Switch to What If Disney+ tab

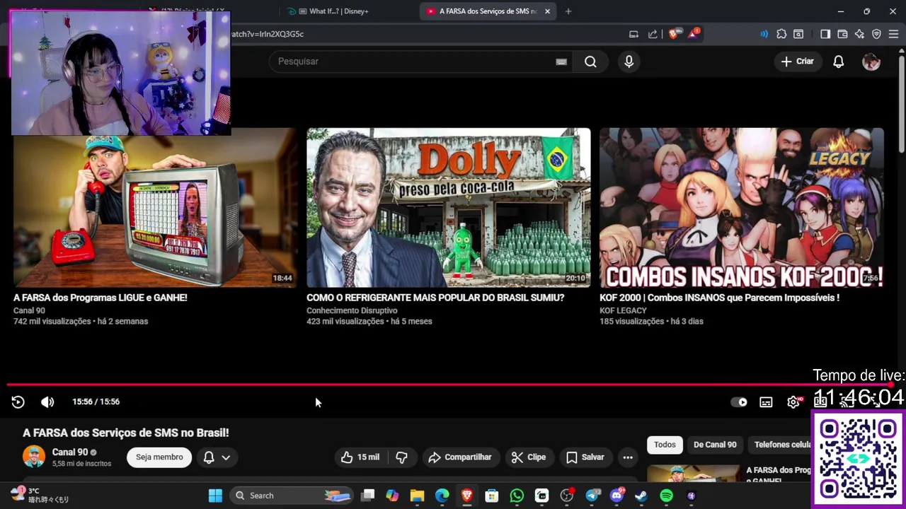point(338,11)
